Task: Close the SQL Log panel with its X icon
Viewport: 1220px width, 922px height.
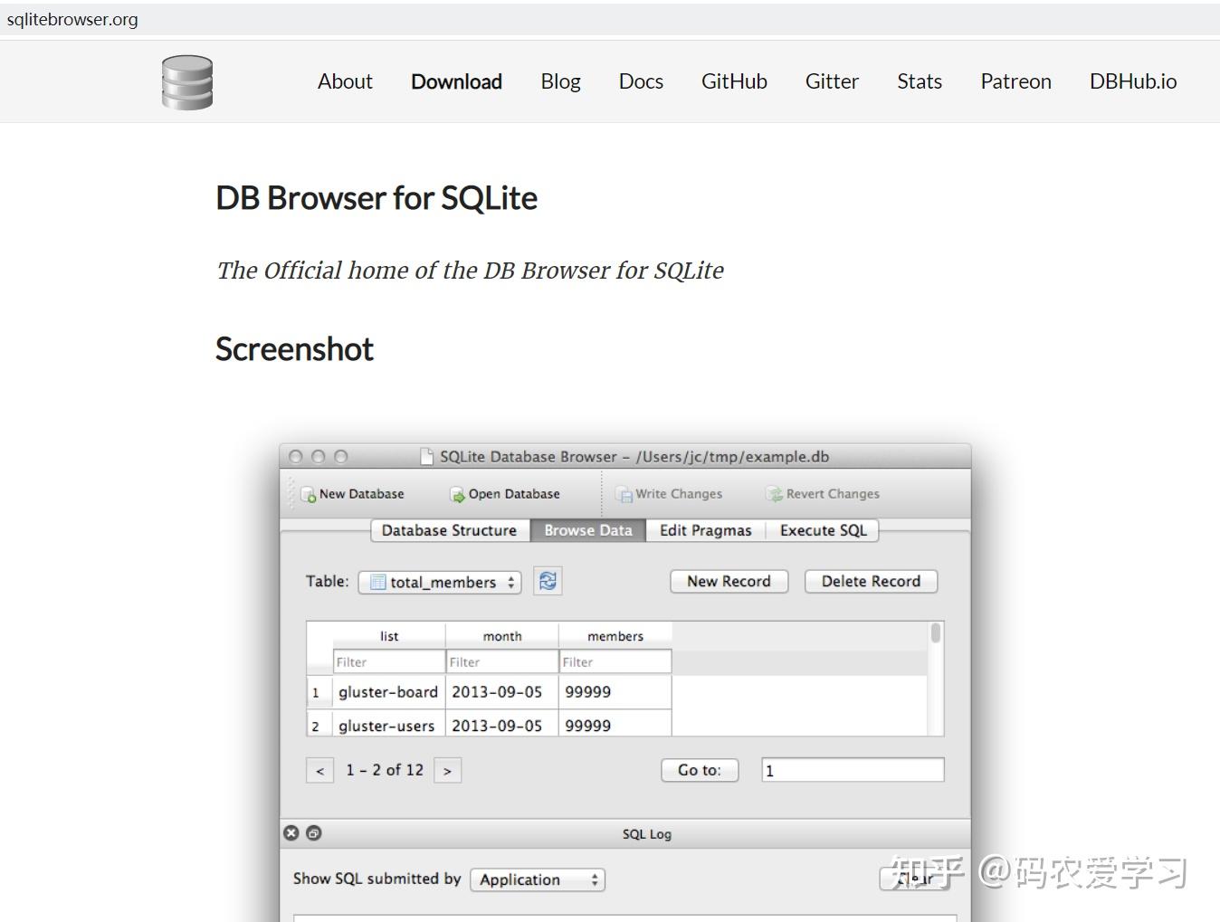Action: pos(291,832)
